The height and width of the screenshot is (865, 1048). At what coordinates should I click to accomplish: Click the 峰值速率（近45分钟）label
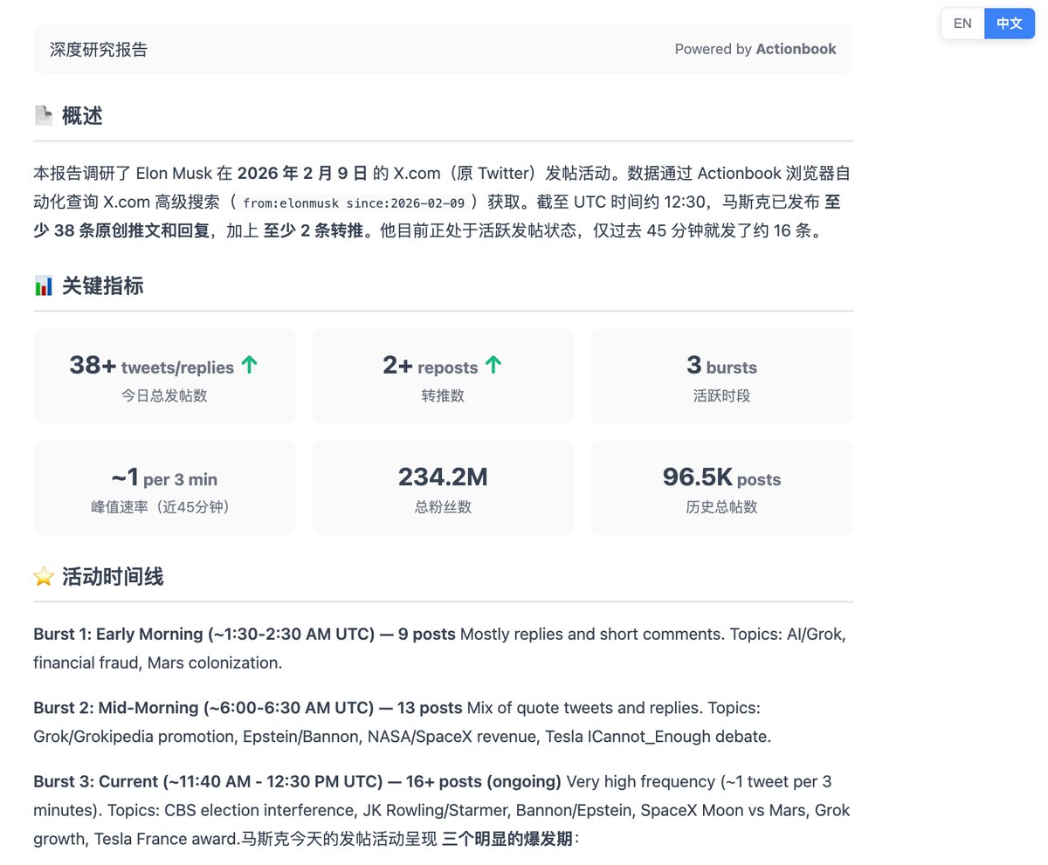[164, 506]
